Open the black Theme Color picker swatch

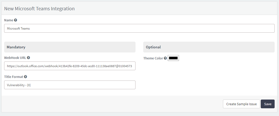(173, 58)
